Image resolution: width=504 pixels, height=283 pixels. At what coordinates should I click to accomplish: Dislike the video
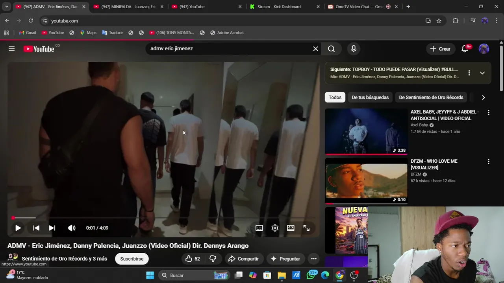[213, 259]
